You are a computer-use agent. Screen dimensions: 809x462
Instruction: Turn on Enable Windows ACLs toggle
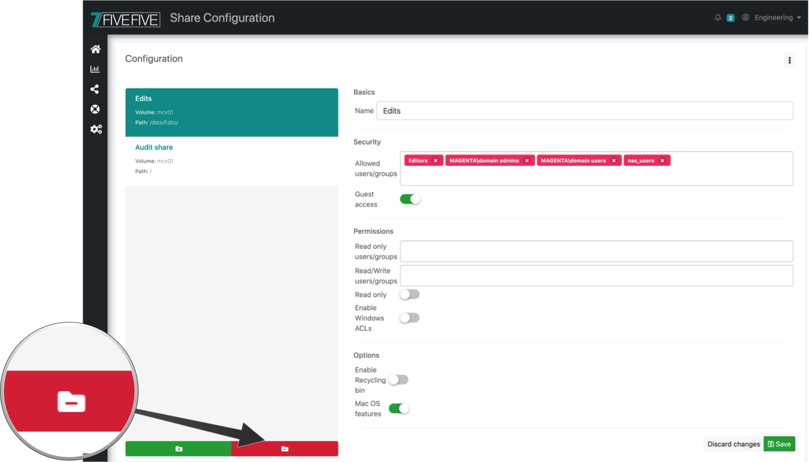[410, 318]
